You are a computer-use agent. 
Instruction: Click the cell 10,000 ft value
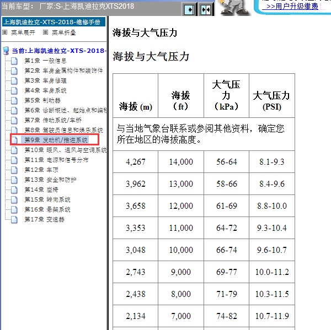click(x=181, y=250)
